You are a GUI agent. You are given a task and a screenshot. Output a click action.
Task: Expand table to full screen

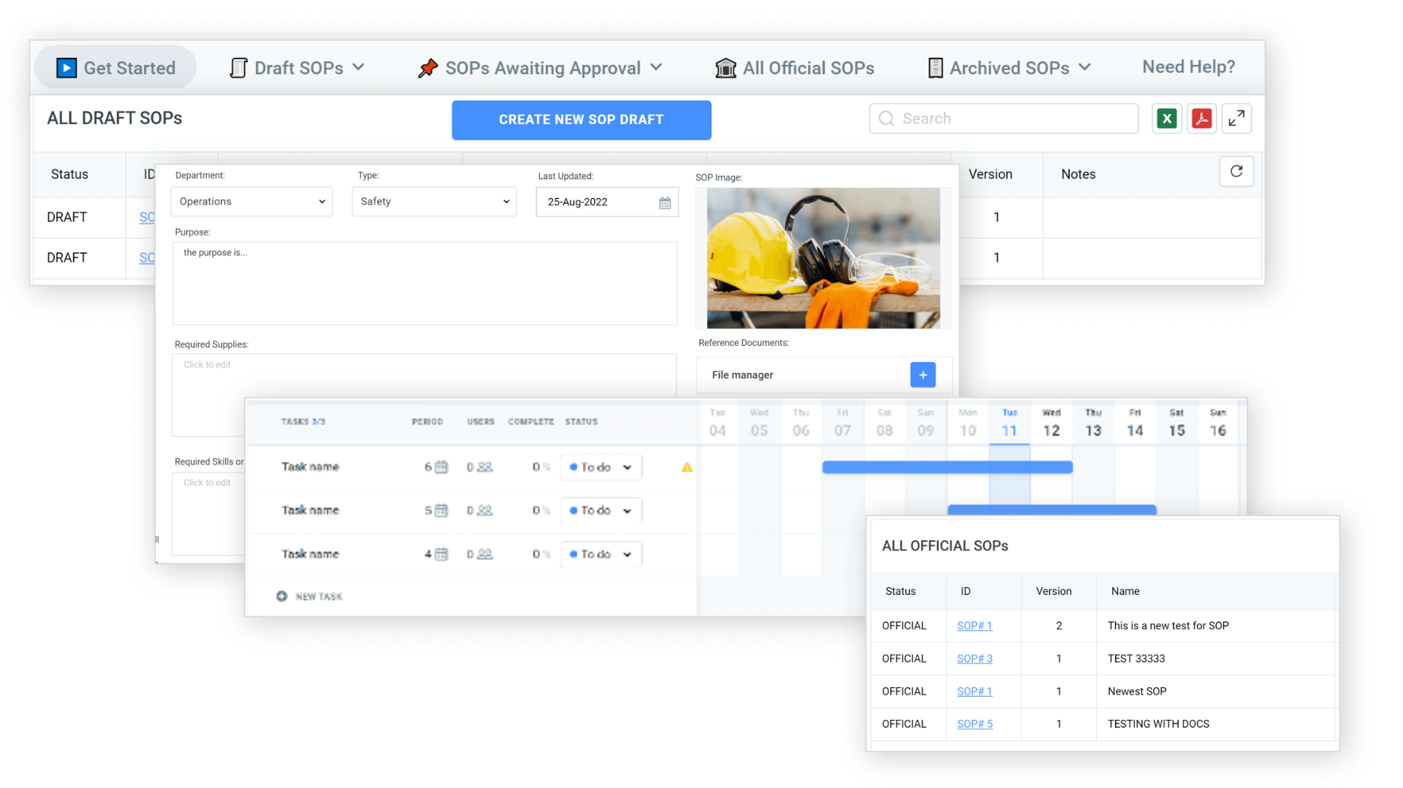coord(1236,118)
